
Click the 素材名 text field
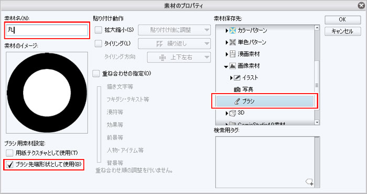click(x=47, y=30)
